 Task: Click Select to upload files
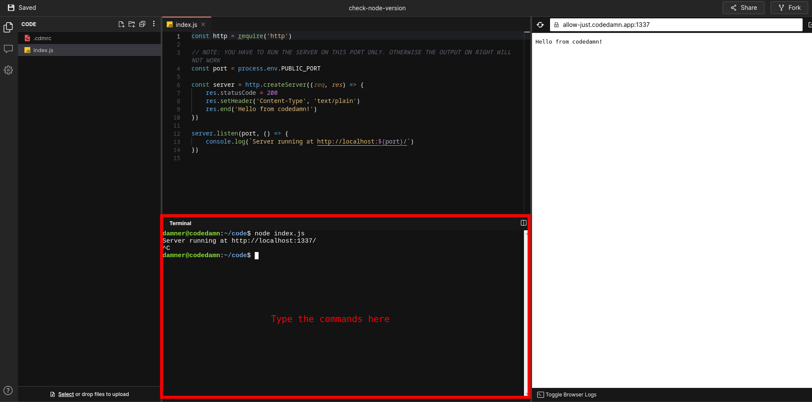pyautogui.click(x=66, y=394)
